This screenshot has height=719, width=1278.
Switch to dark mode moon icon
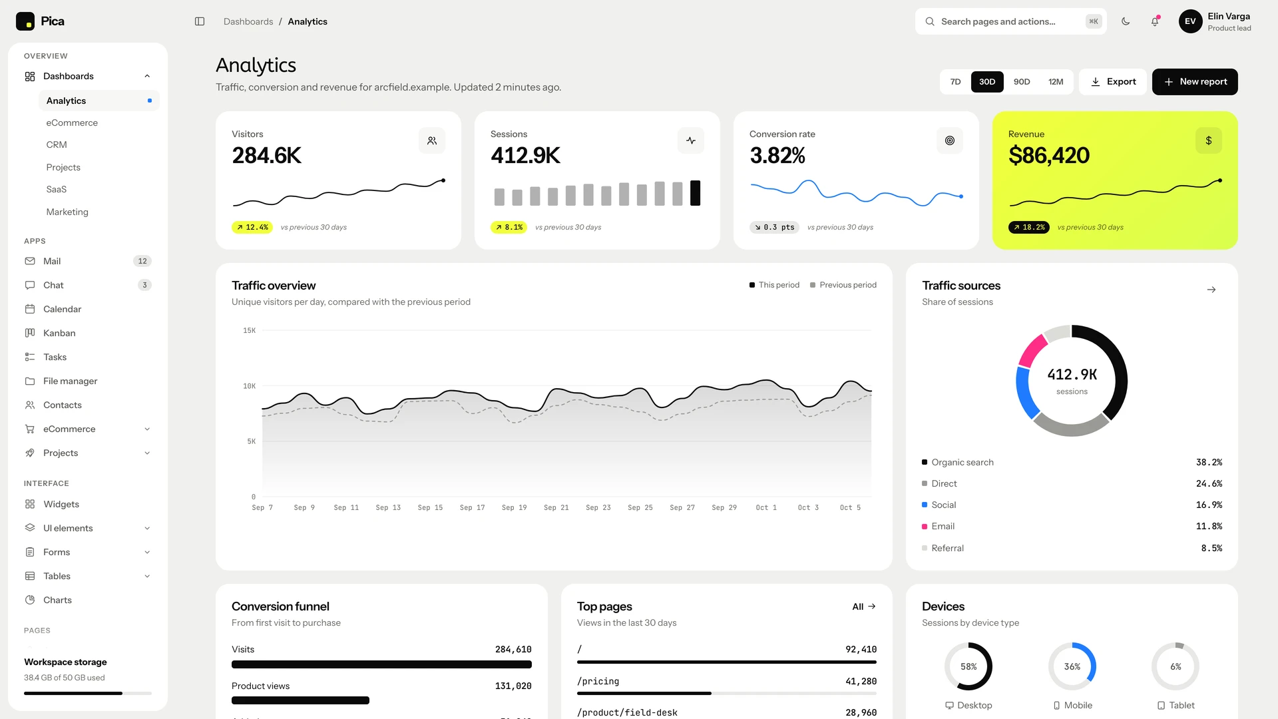coord(1126,21)
